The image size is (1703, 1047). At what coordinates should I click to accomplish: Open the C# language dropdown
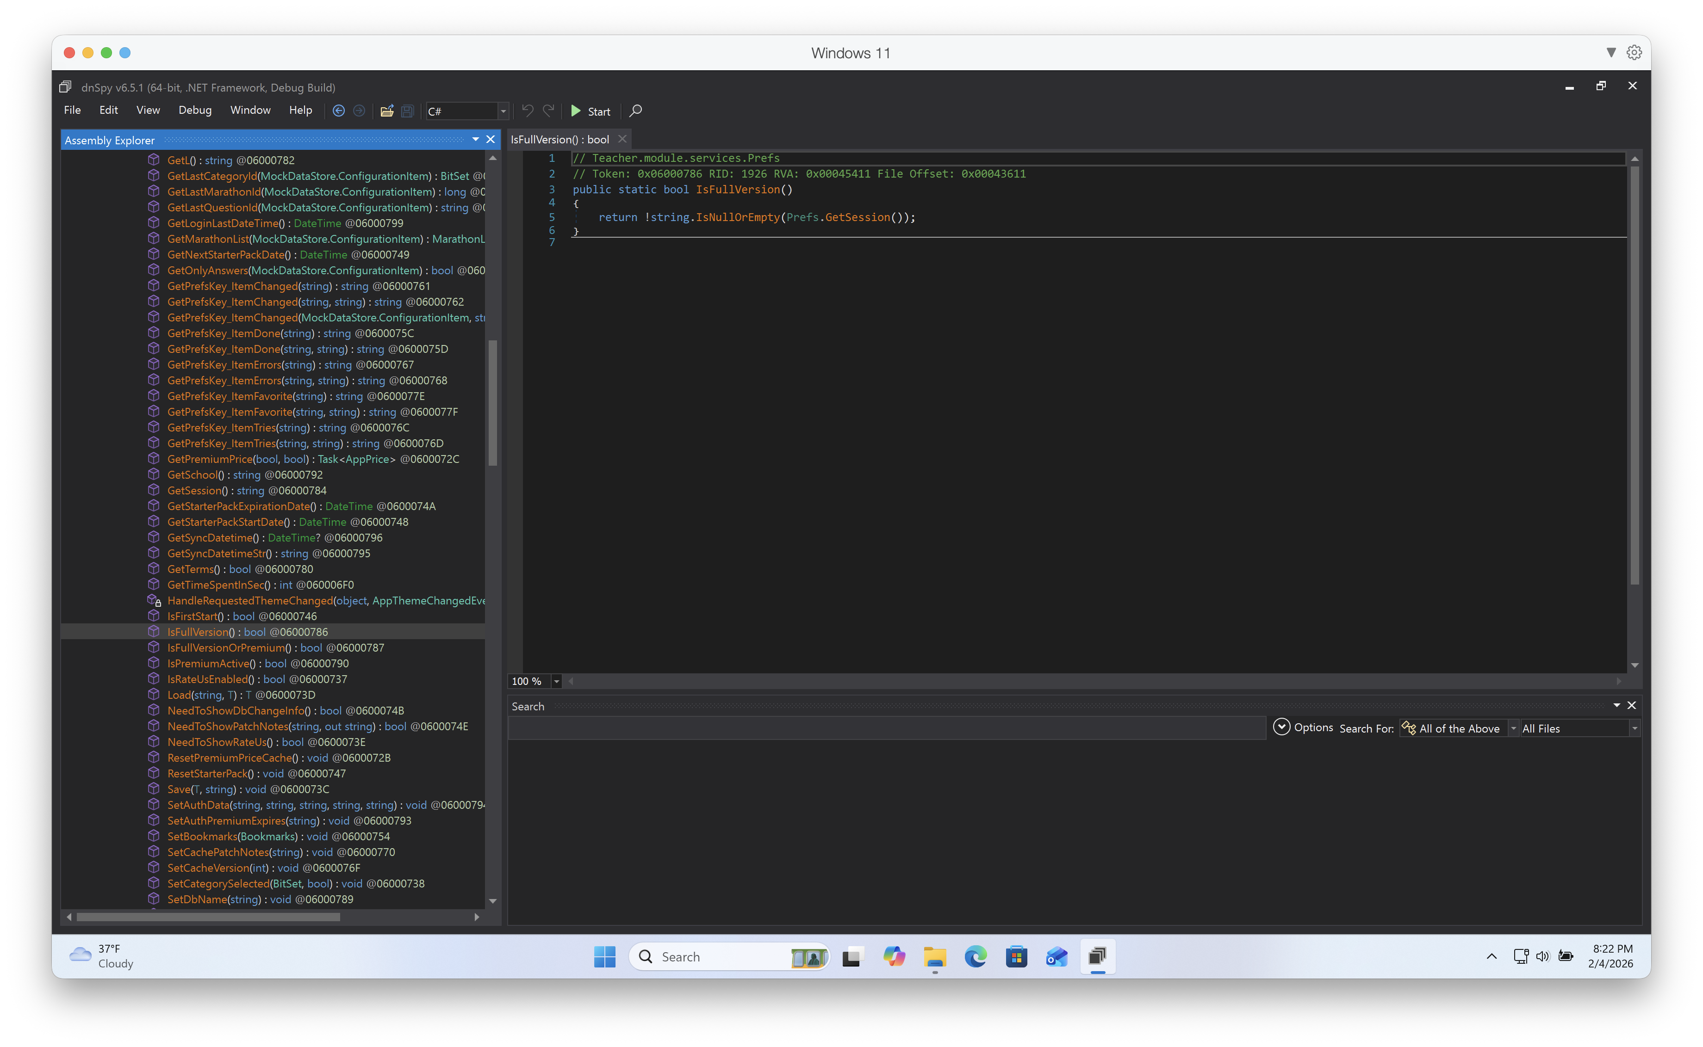tap(503, 111)
